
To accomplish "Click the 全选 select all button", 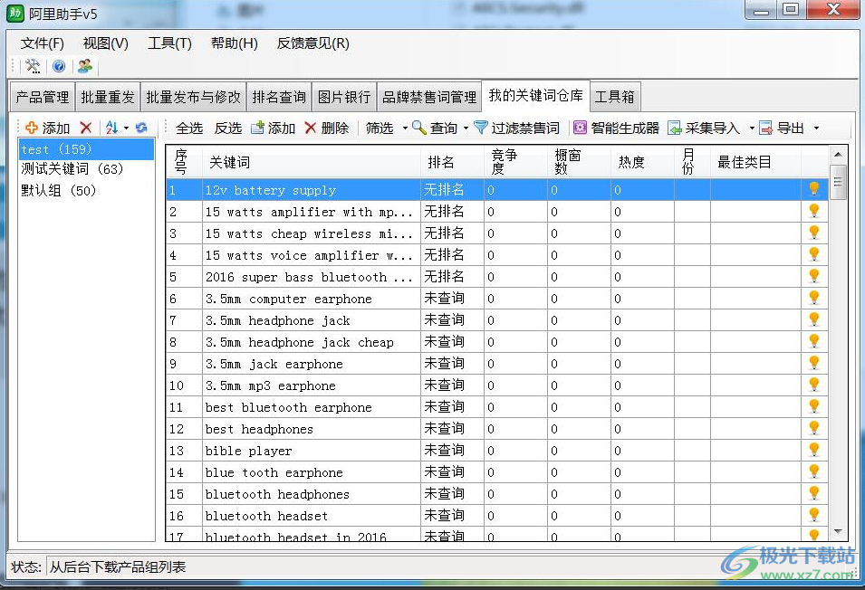I will point(189,128).
